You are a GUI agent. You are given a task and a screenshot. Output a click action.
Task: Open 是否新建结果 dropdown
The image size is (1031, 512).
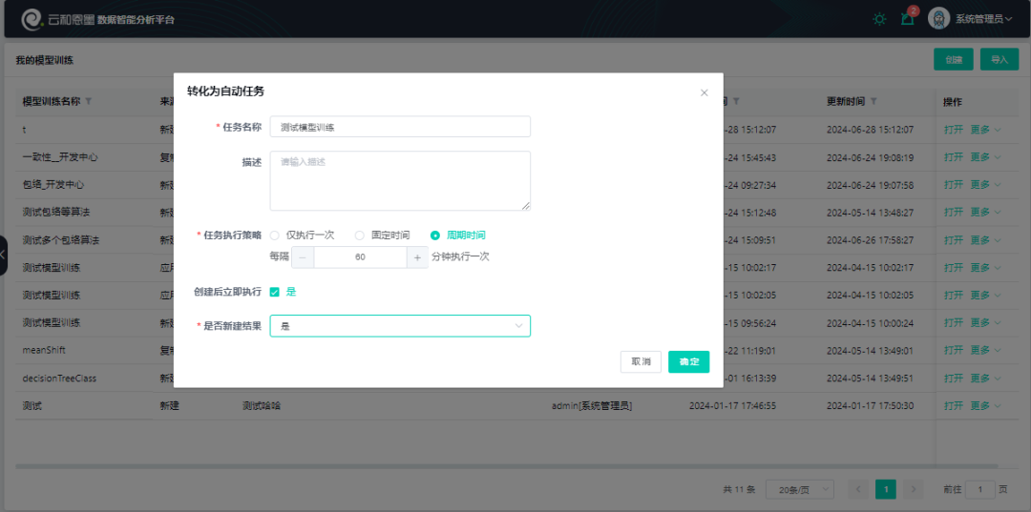(400, 325)
